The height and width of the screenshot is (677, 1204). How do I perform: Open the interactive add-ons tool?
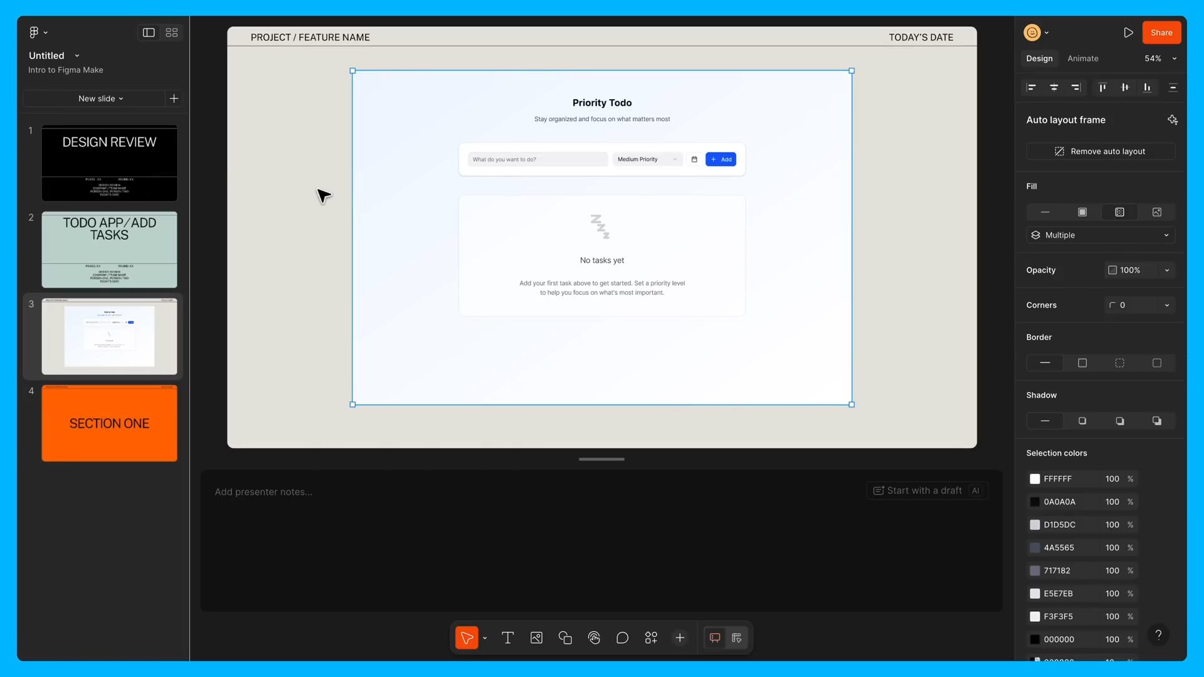(594, 638)
